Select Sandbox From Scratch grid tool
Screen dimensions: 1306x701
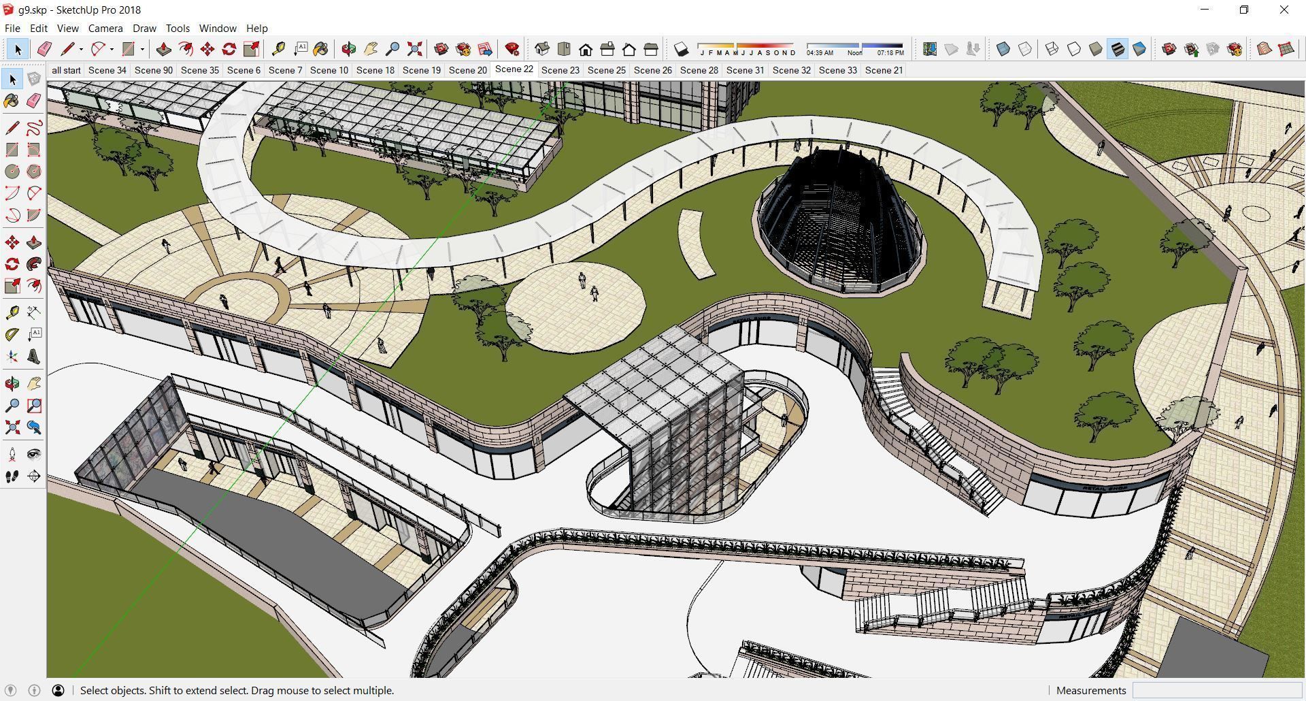tap(1286, 49)
